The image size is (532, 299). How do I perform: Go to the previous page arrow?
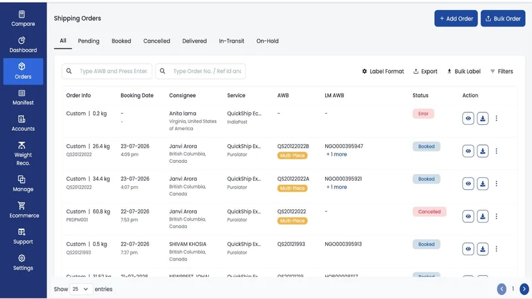tap(501, 289)
